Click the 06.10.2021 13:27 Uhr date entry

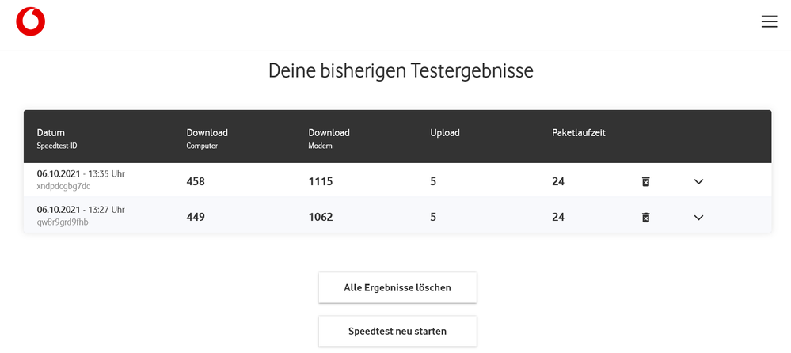click(81, 210)
